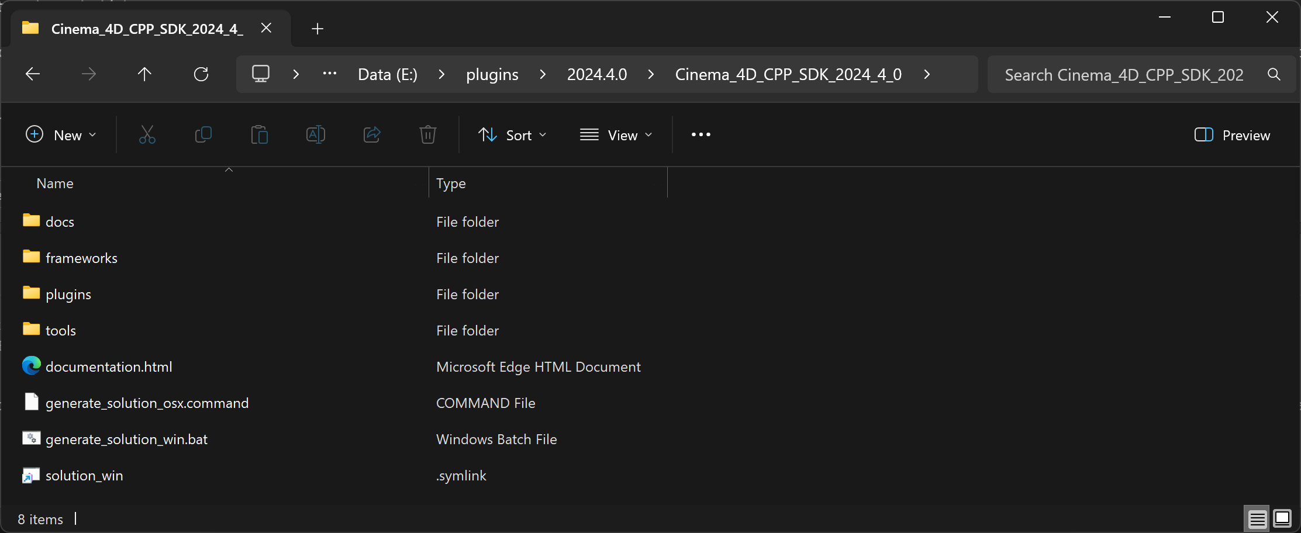1301x533 pixels.
Task: Click the Cut scissors icon
Action: [x=147, y=135]
